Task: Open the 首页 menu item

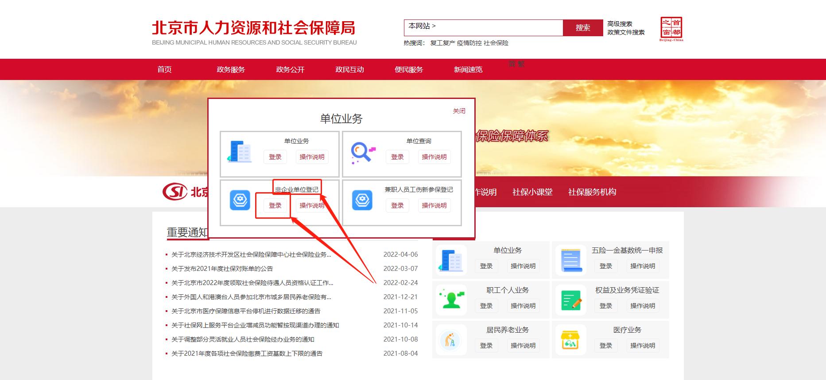Action: pyautogui.click(x=164, y=69)
